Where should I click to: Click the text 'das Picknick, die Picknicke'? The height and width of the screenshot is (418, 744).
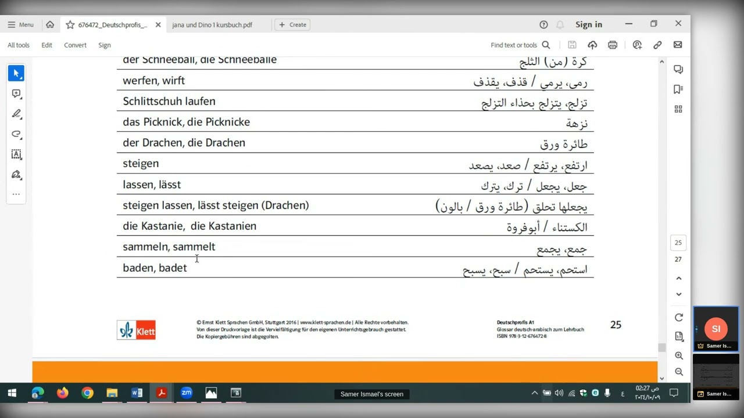coord(186,122)
